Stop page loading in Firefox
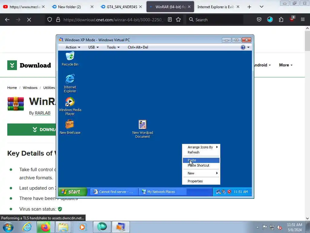Screen dimensions: 310x233 [x=29, y=20]
